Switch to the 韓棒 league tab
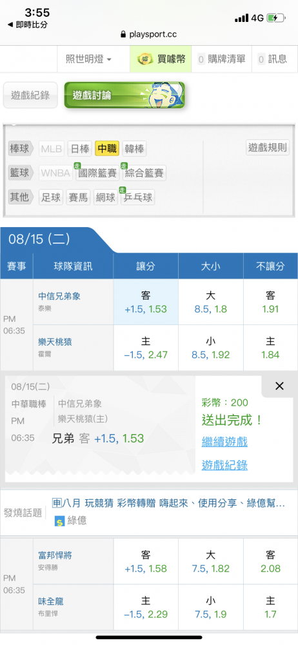 point(134,148)
